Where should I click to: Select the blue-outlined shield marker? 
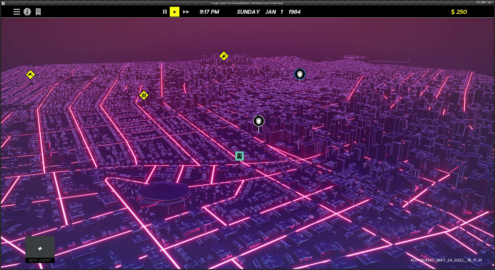(x=300, y=74)
